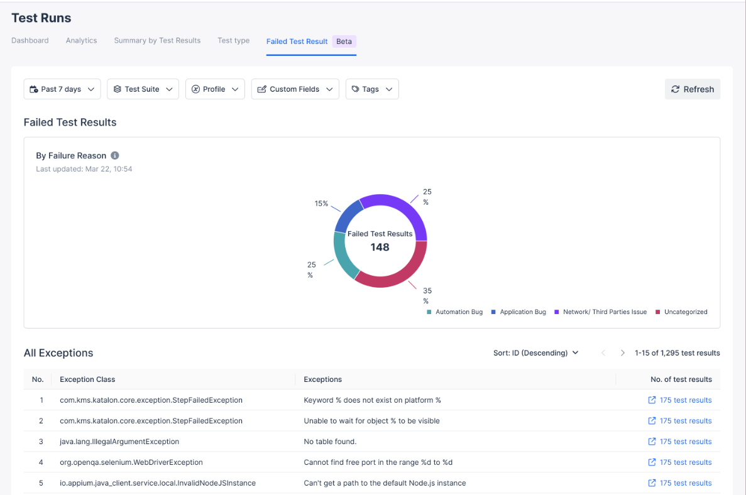Image resolution: width=746 pixels, height=495 pixels.
Task: Open the Tags filter dropdown
Action: pos(372,89)
